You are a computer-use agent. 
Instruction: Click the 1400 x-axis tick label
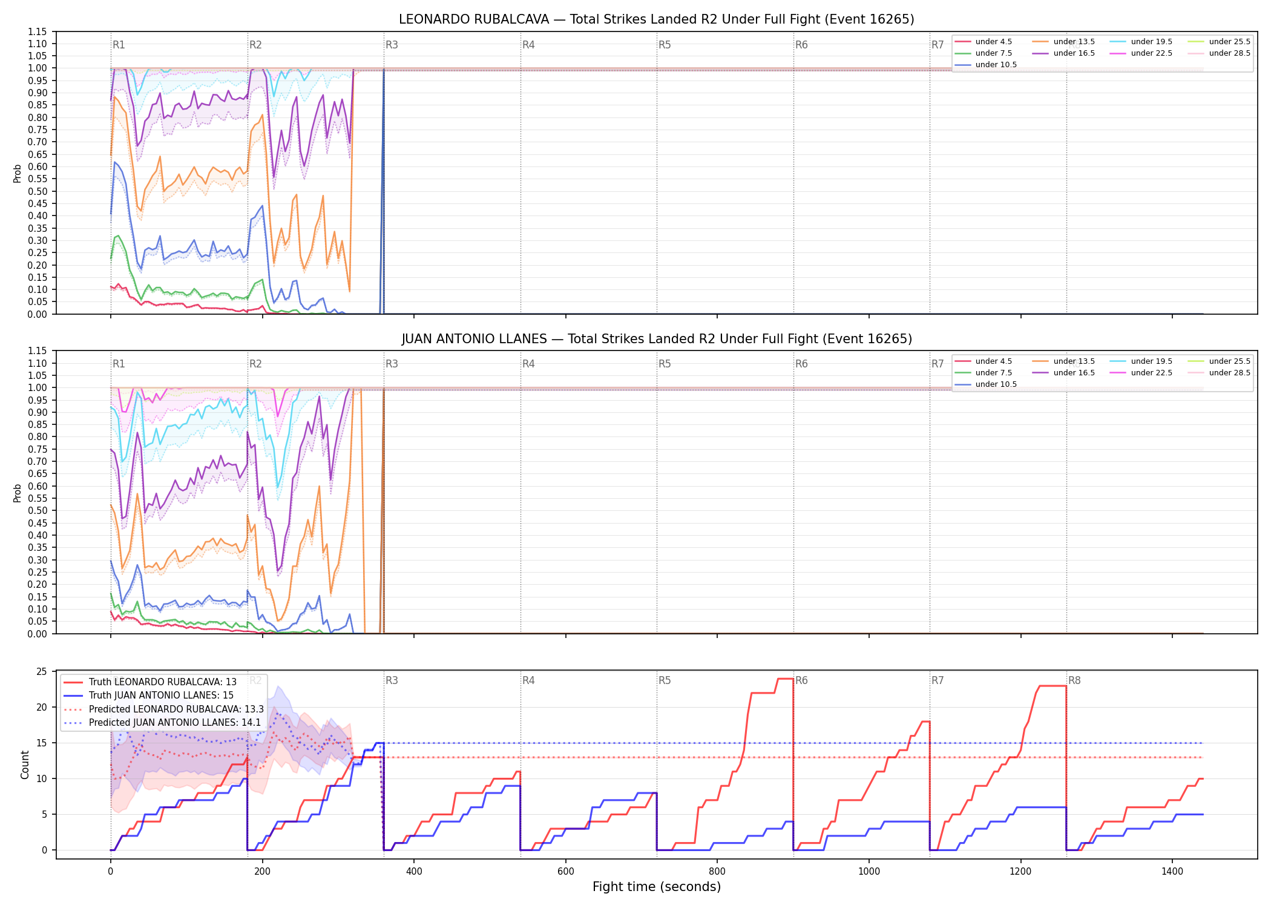1172,872
